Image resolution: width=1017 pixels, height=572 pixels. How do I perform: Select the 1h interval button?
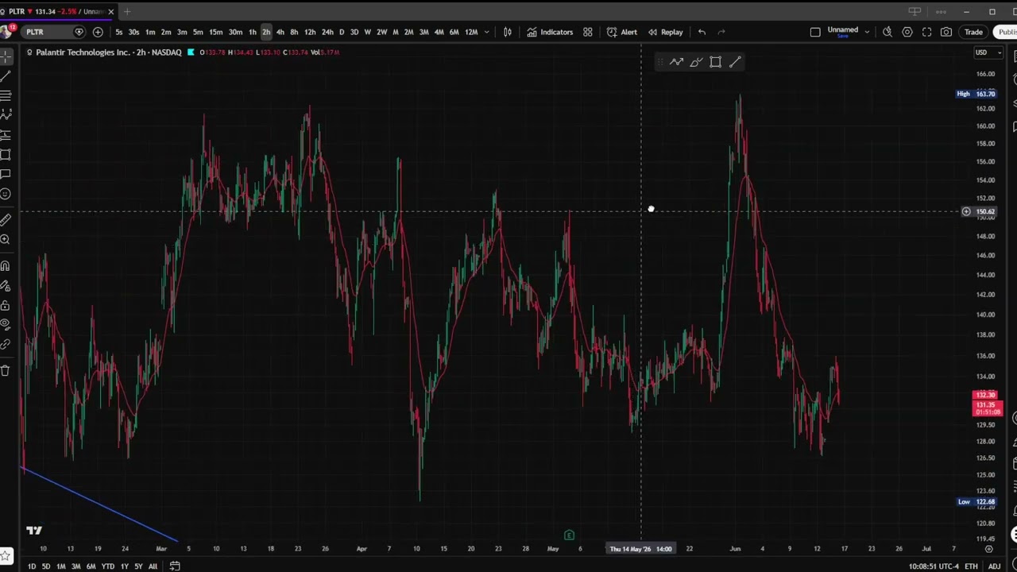point(252,32)
